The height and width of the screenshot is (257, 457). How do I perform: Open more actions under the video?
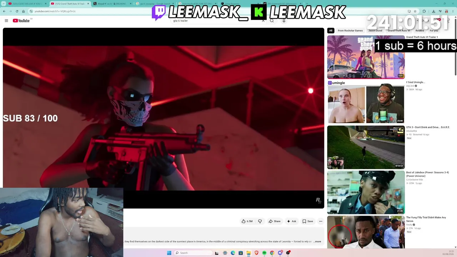[x=321, y=221]
